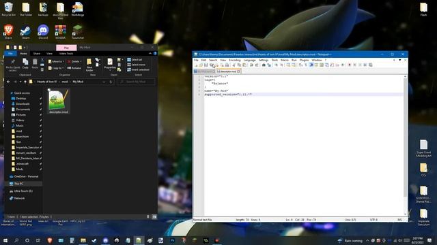Collapse Explorer ribbon with chevron
Image resolution: width=437 pixels, height=245 pixels.
150,53
